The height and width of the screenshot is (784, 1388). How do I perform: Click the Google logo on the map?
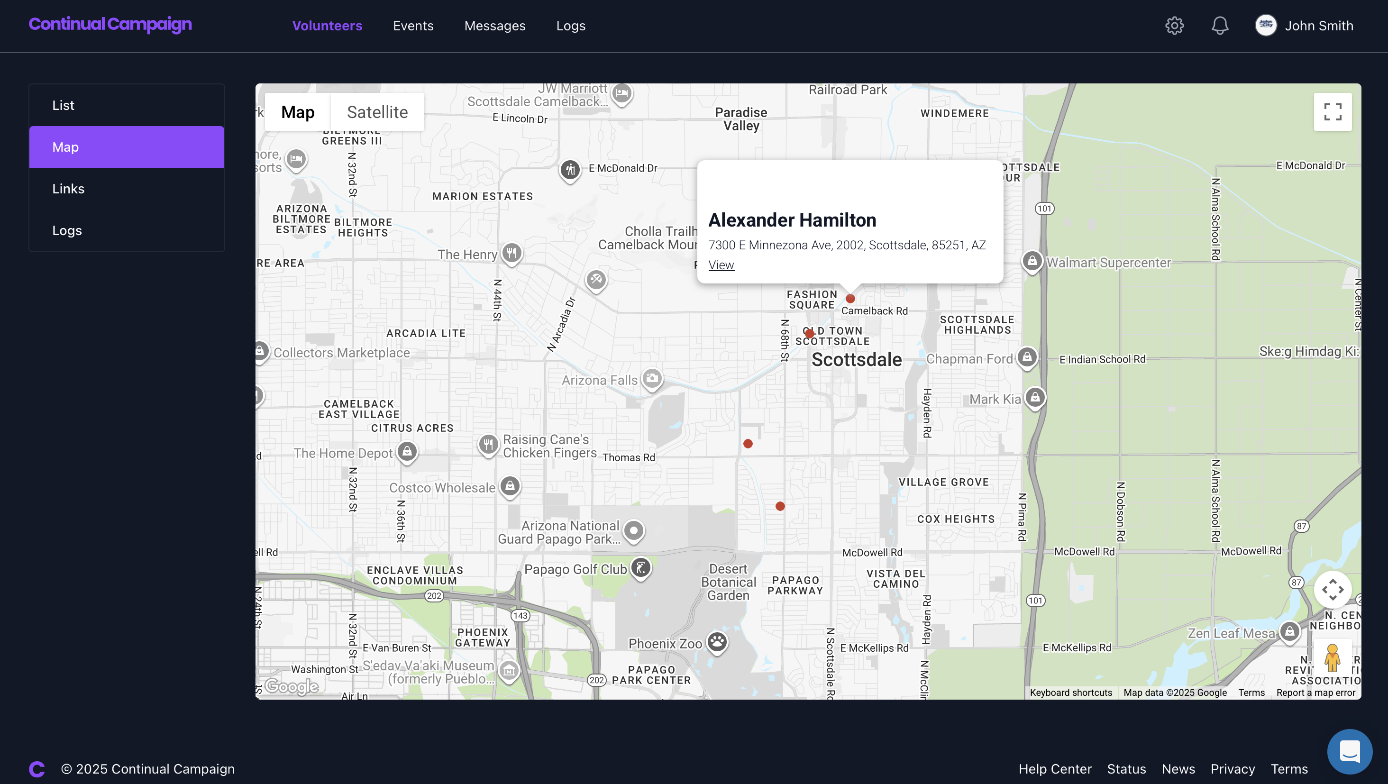click(291, 686)
